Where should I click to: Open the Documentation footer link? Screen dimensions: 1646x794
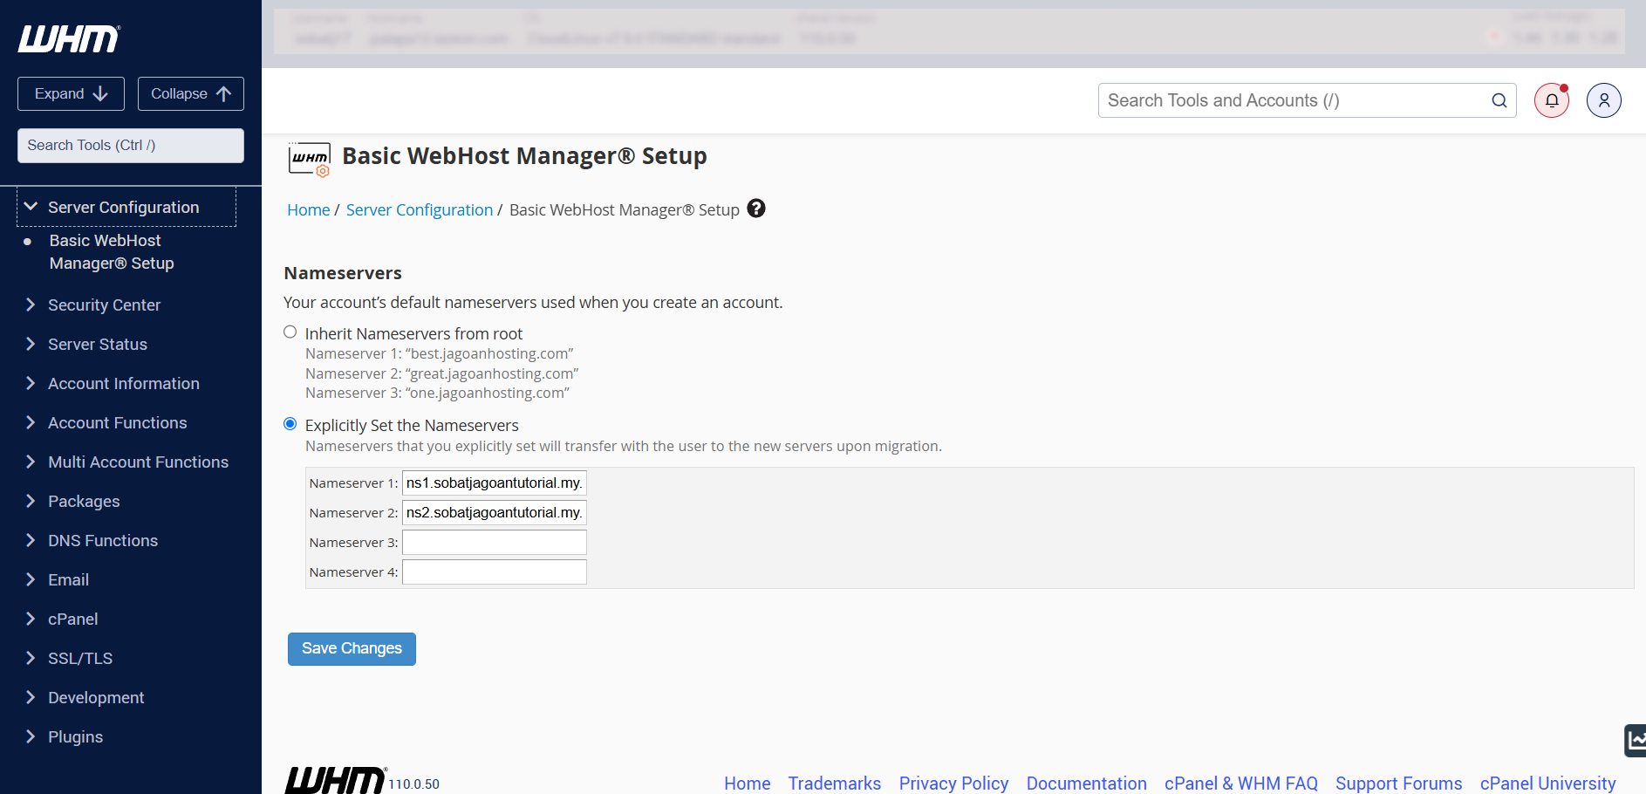[x=1087, y=784]
